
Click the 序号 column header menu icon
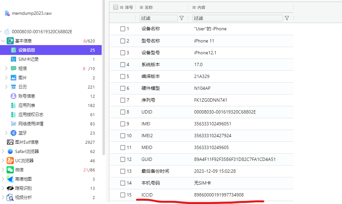click(x=122, y=8)
